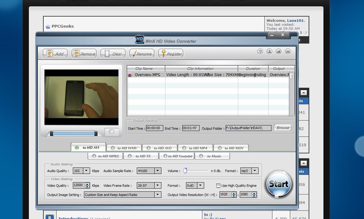Viewport: 364px width, 219px height.
Task: Click the Add button to import video
Action: coord(55,54)
